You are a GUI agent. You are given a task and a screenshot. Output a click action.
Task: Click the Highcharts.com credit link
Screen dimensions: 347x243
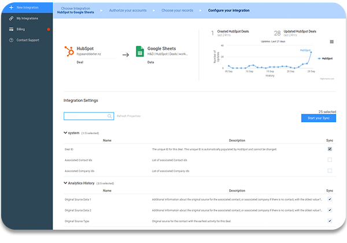click(327, 79)
